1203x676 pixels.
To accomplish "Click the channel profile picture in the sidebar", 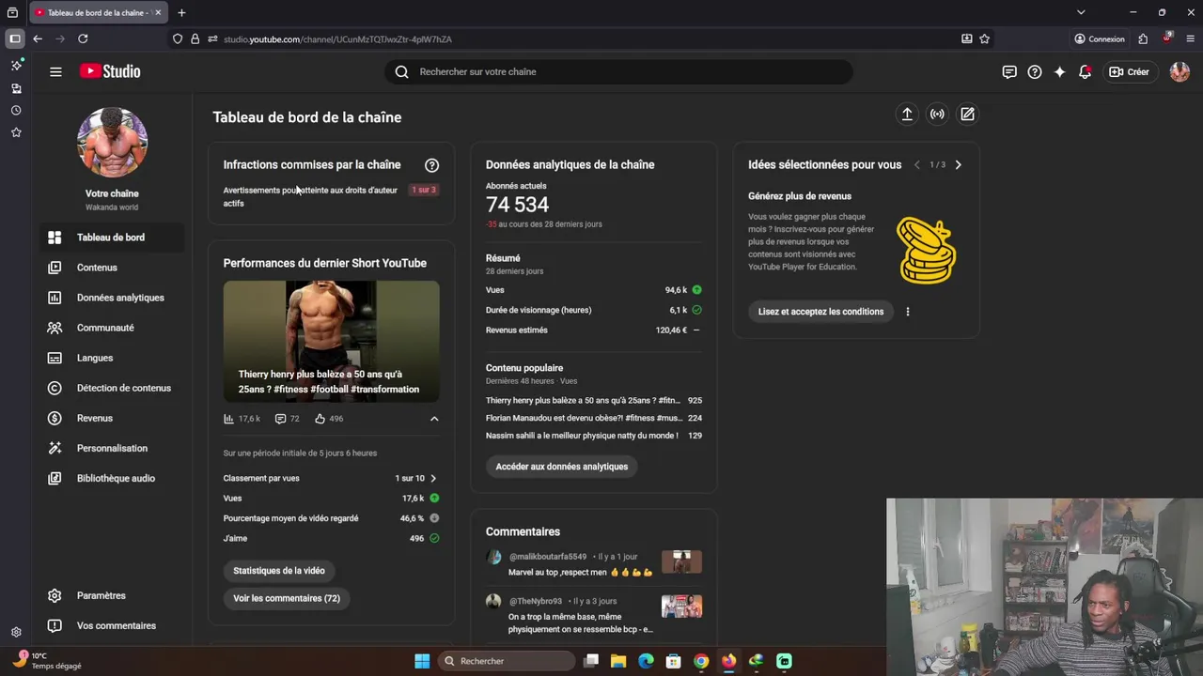I will pos(112,142).
